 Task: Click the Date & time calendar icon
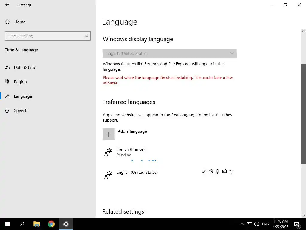tap(7, 67)
